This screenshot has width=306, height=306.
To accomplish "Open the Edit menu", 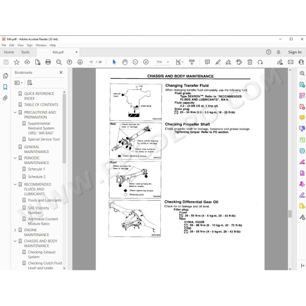I will pos(12,45).
